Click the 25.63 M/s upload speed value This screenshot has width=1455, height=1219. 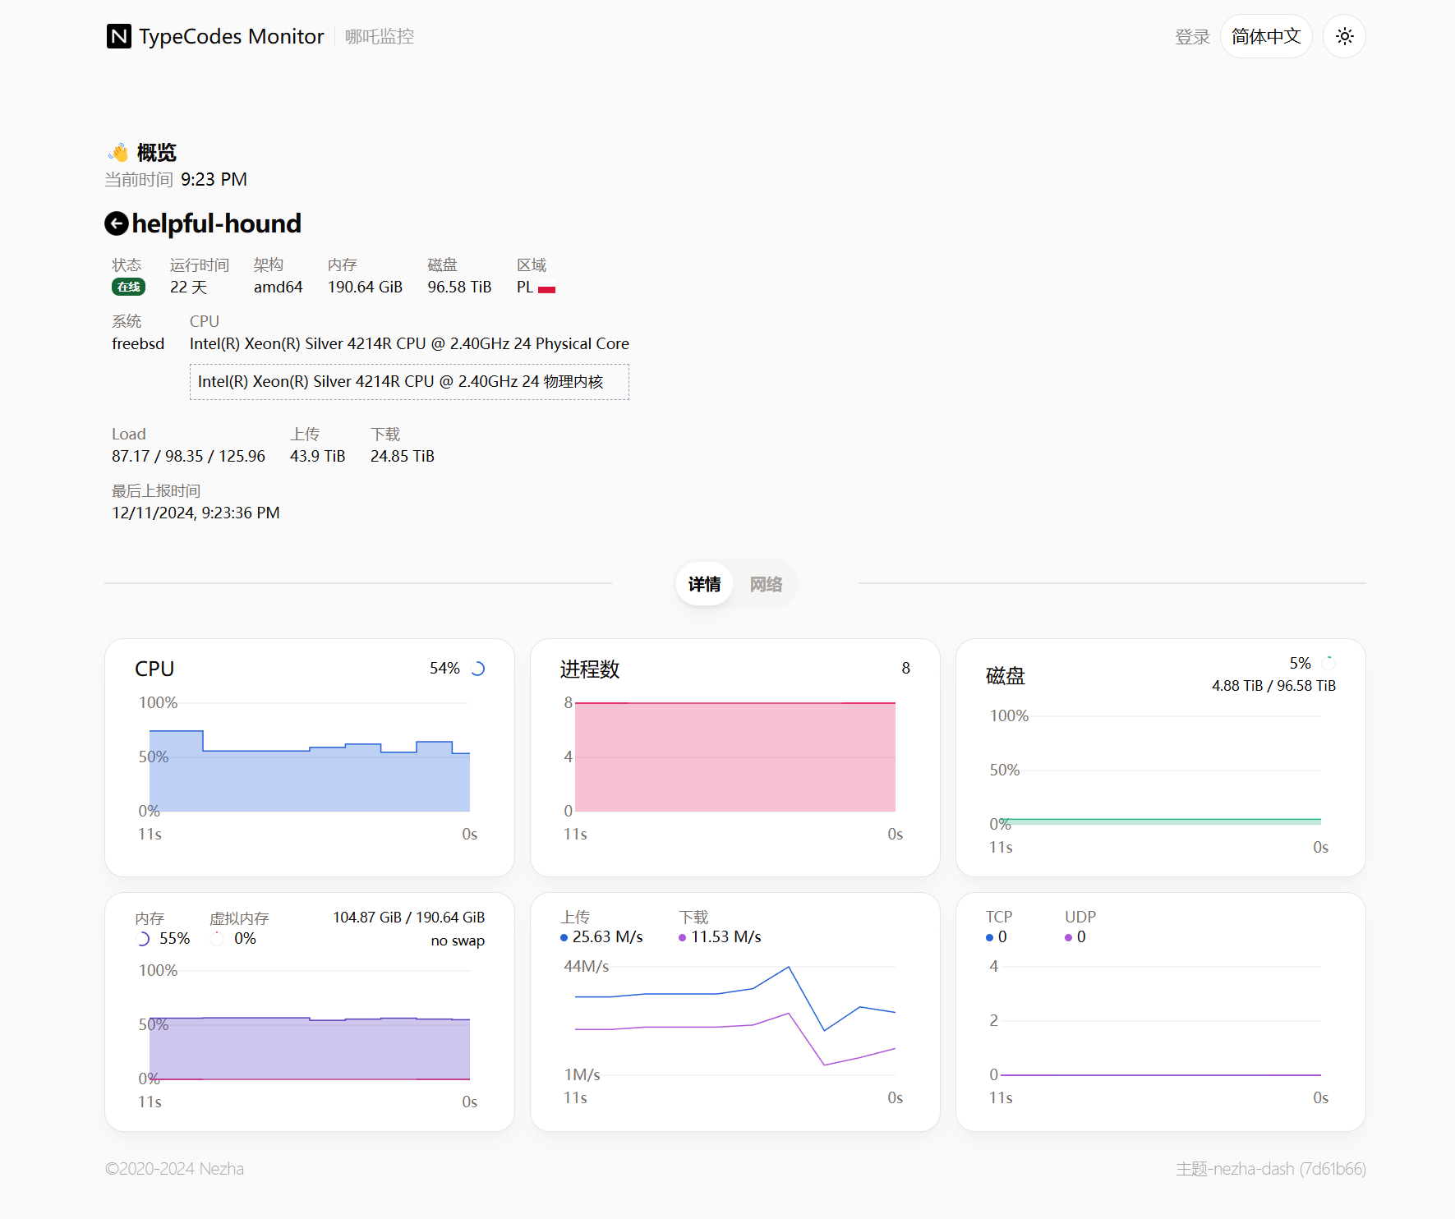[x=607, y=937]
